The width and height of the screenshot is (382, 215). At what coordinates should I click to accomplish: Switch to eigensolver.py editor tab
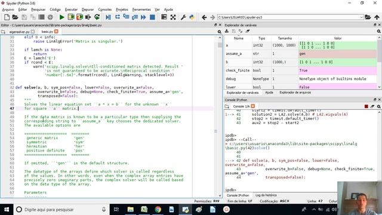pyautogui.click(x=20, y=32)
